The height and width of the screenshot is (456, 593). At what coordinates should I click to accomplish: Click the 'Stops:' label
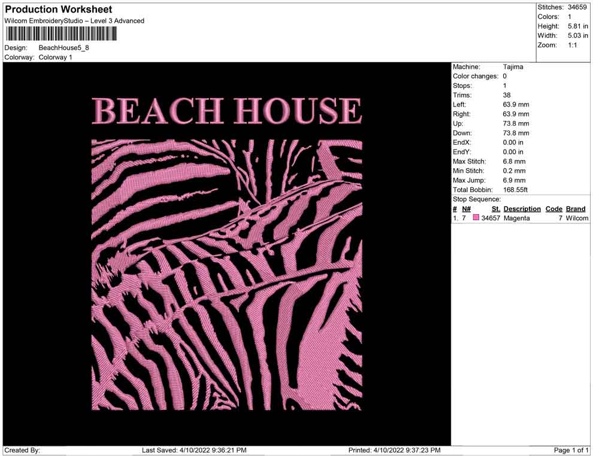coord(462,86)
